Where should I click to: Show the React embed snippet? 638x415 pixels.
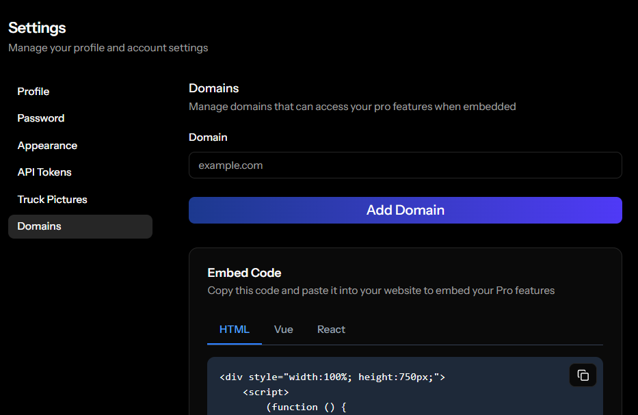pos(331,329)
